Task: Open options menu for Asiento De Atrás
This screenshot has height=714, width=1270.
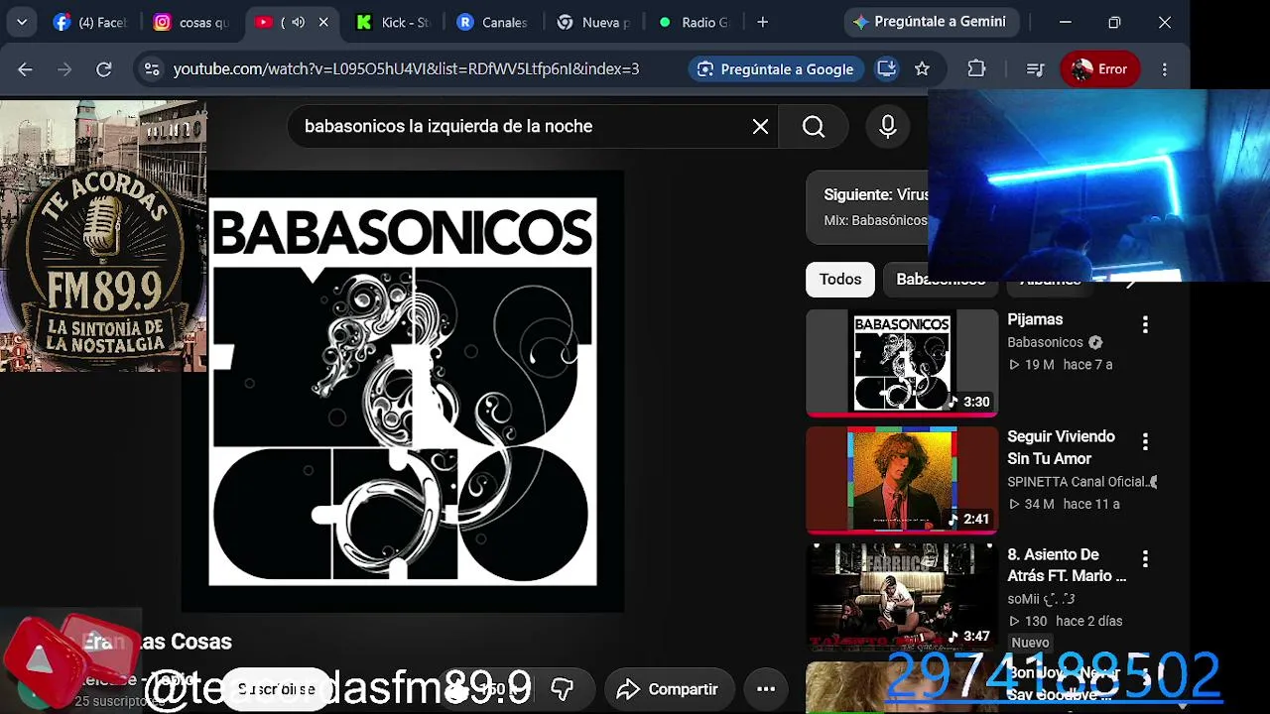Action: click(1145, 558)
